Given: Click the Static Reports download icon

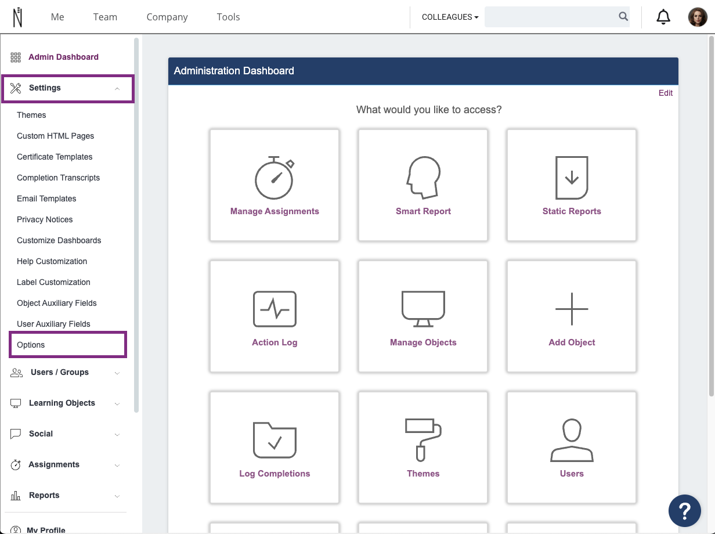Looking at the screenshot, I should [572, 178].
